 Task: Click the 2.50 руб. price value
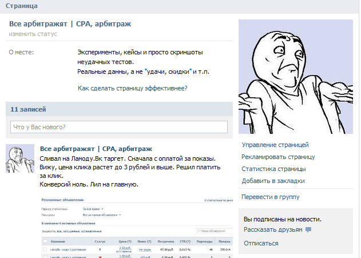[x=125, y=248]
